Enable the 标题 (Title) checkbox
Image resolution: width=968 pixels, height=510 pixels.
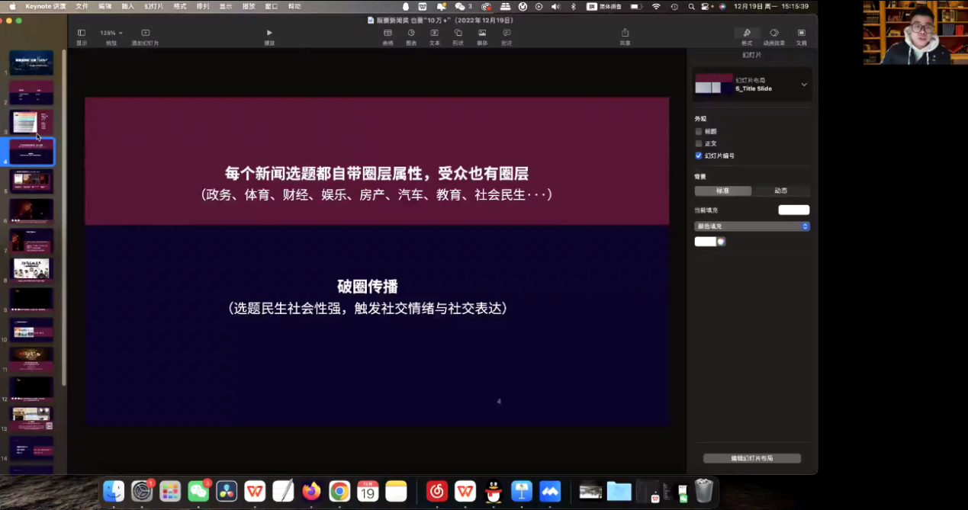pos(699,132)
